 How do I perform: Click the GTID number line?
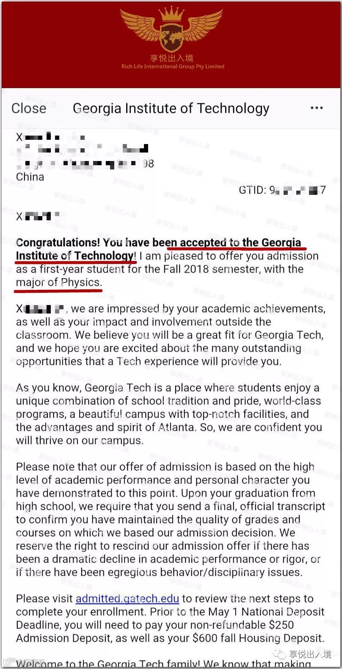282,190
